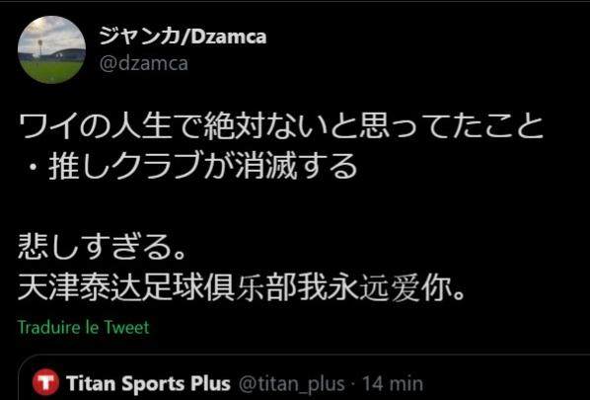Click the Chinese line beginning 天津泰达
590x400 pixels.
[243, 287]
